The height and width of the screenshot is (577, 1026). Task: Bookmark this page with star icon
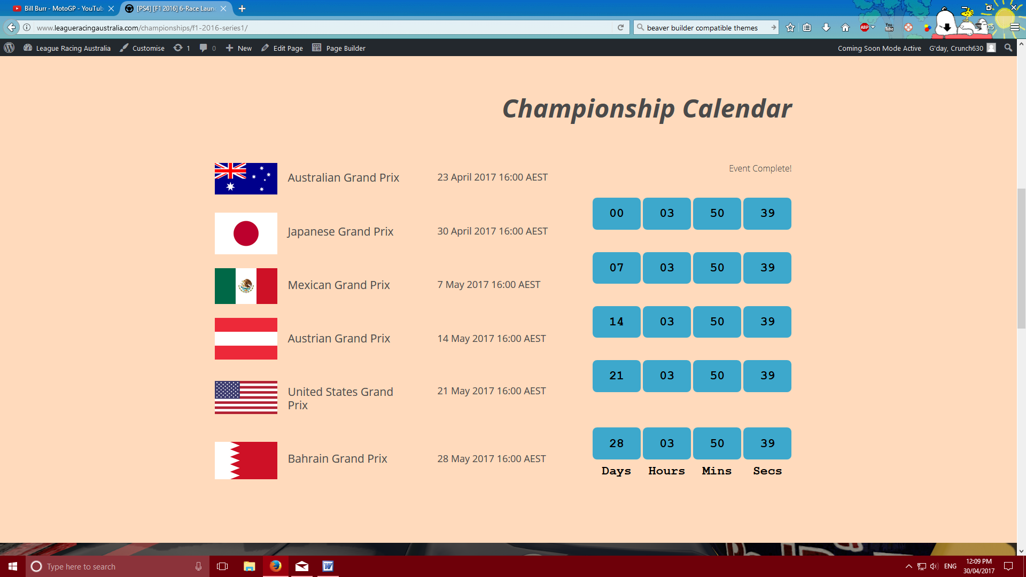[x=790, y=28]
